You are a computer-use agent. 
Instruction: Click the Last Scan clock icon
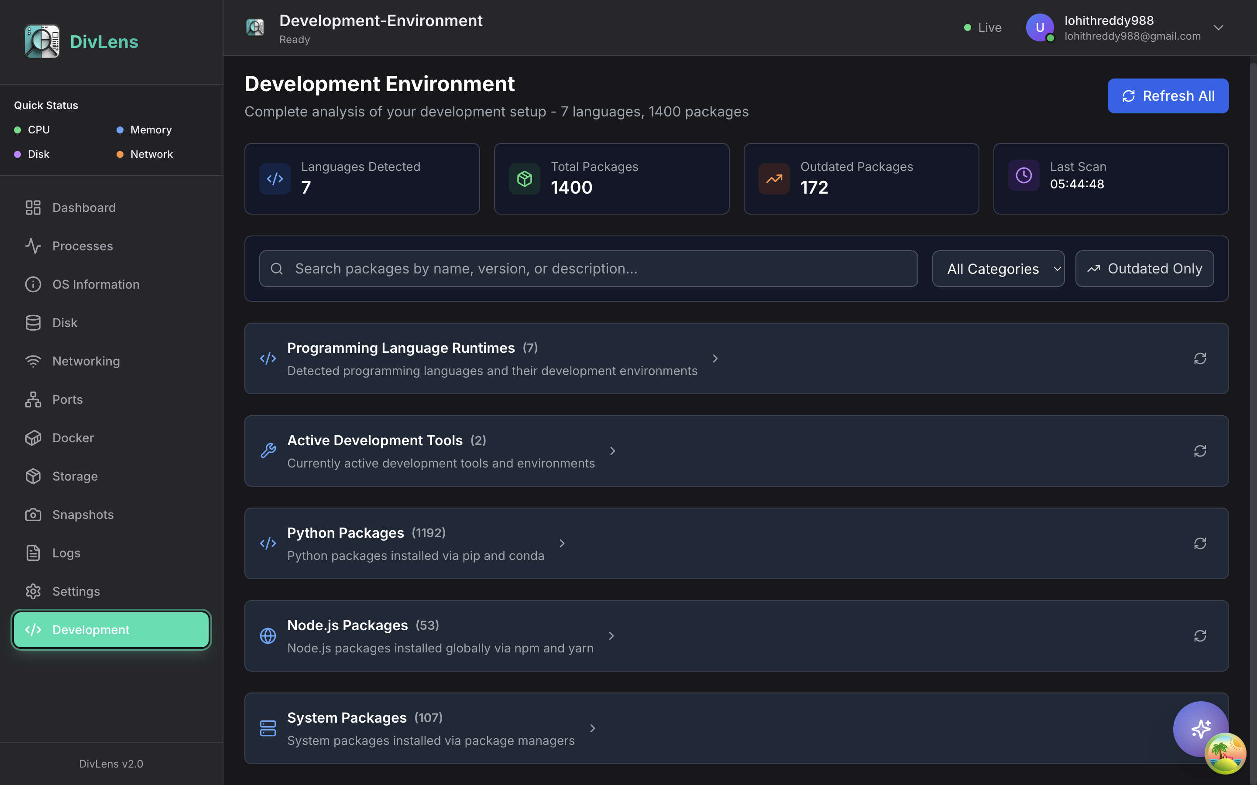1024,175
